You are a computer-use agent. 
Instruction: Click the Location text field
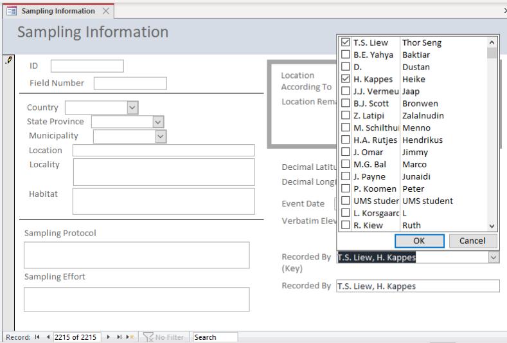[164, 151]
